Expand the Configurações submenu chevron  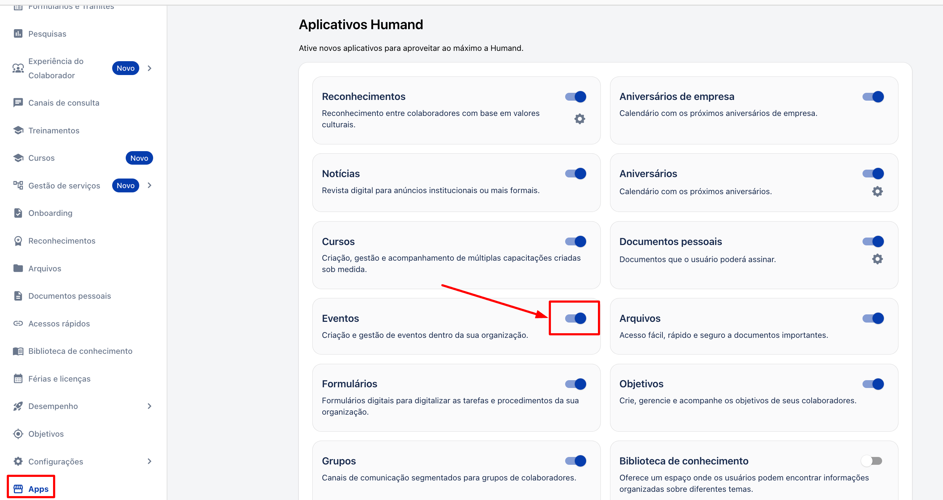(x=149, y=461)
